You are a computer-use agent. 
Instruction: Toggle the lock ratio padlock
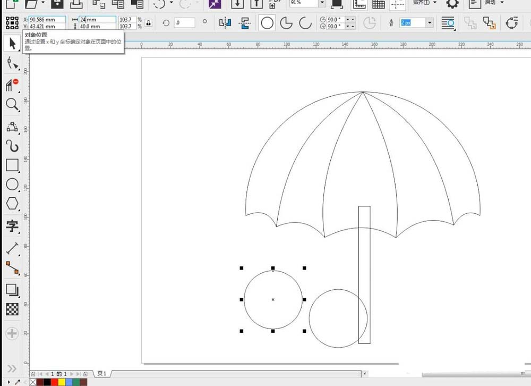tap(148, 23)
